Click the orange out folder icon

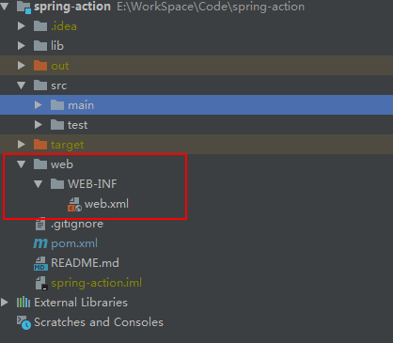pyautogui.click(x=40, y=66)
